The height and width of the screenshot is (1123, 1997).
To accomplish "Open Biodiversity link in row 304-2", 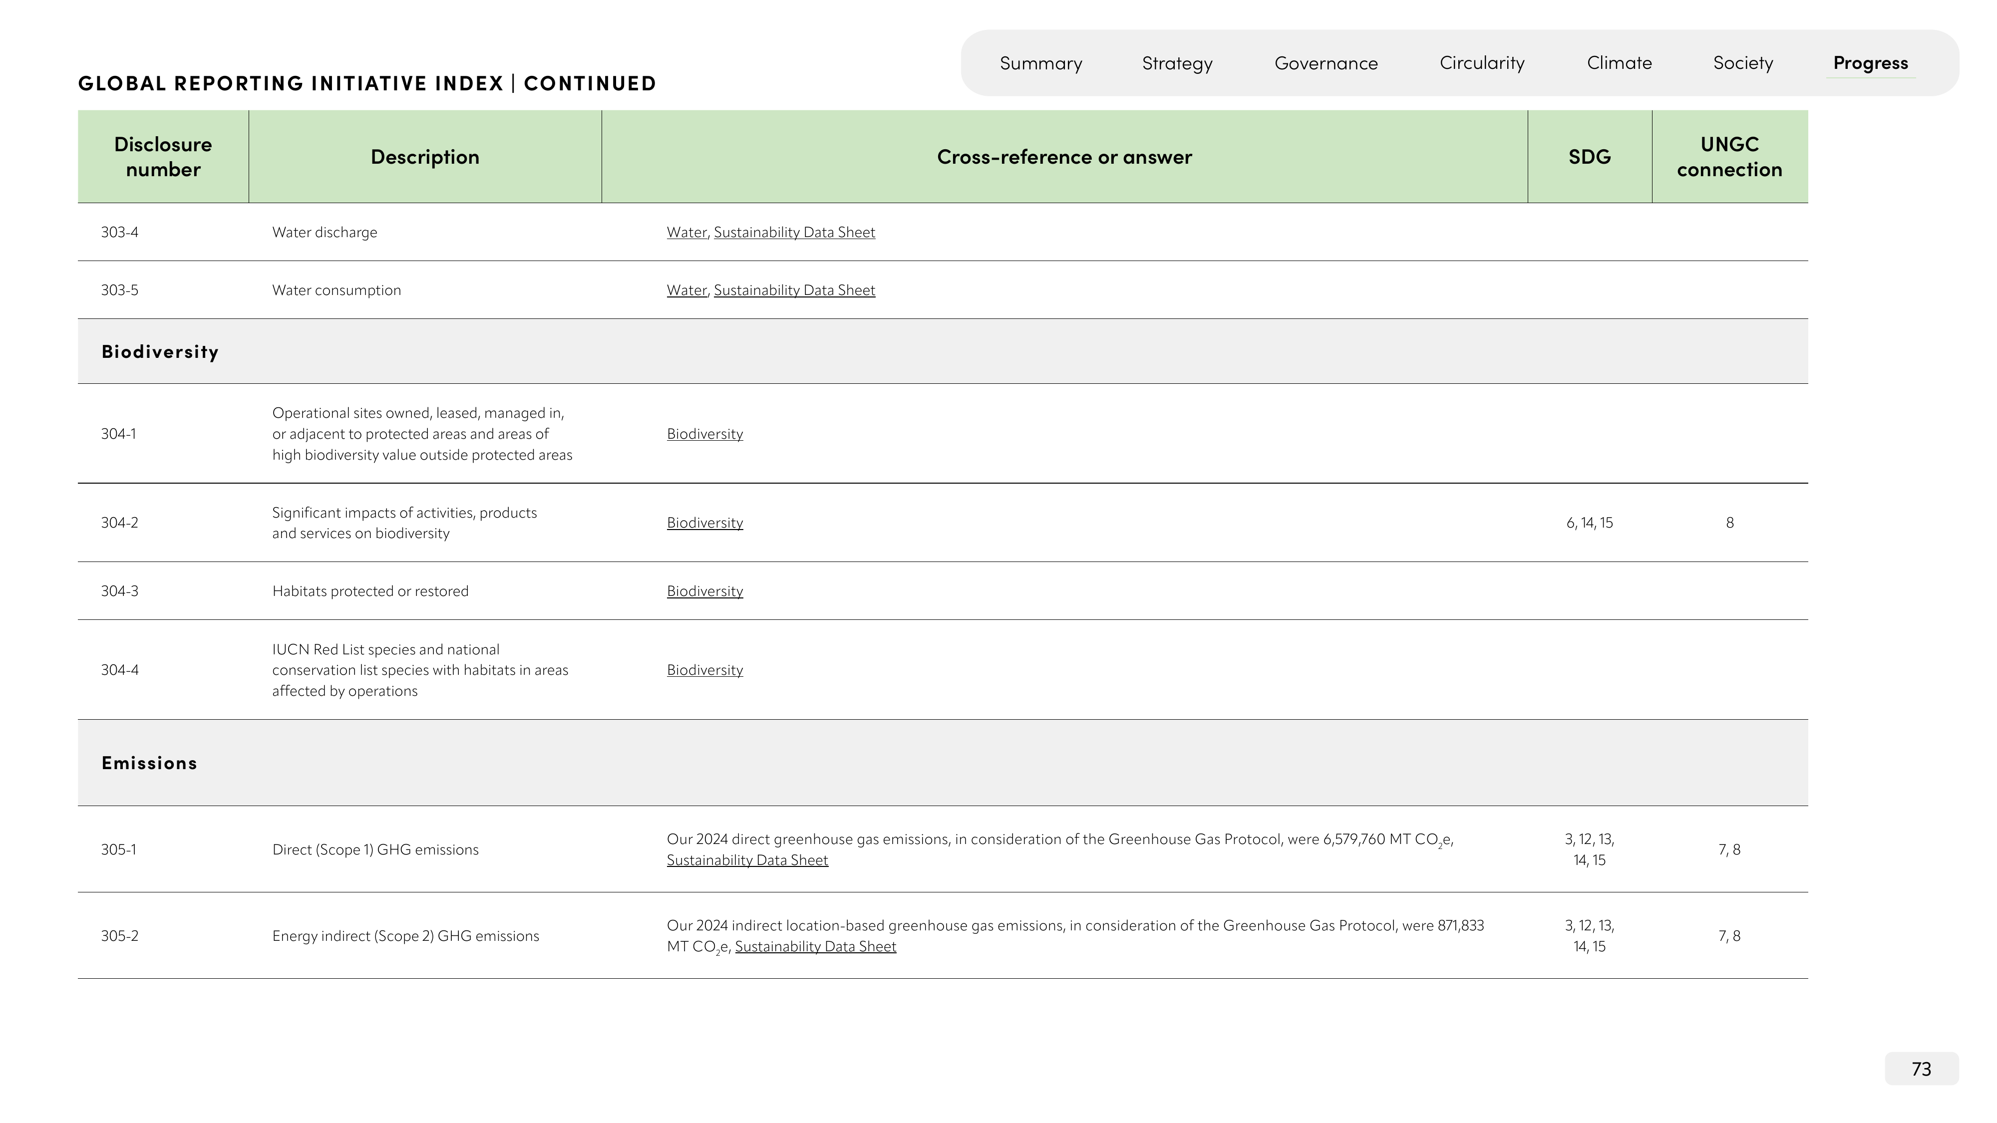I will (x=704, y=523).
